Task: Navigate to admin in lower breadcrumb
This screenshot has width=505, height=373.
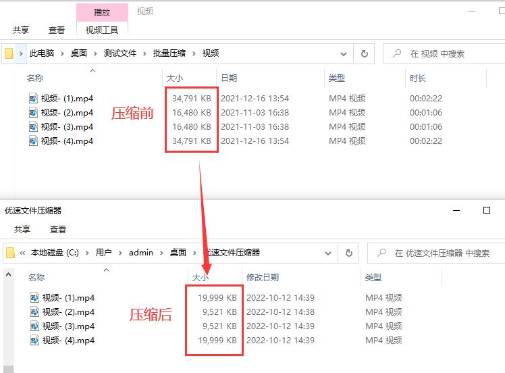Action: [x=141, y=253]
